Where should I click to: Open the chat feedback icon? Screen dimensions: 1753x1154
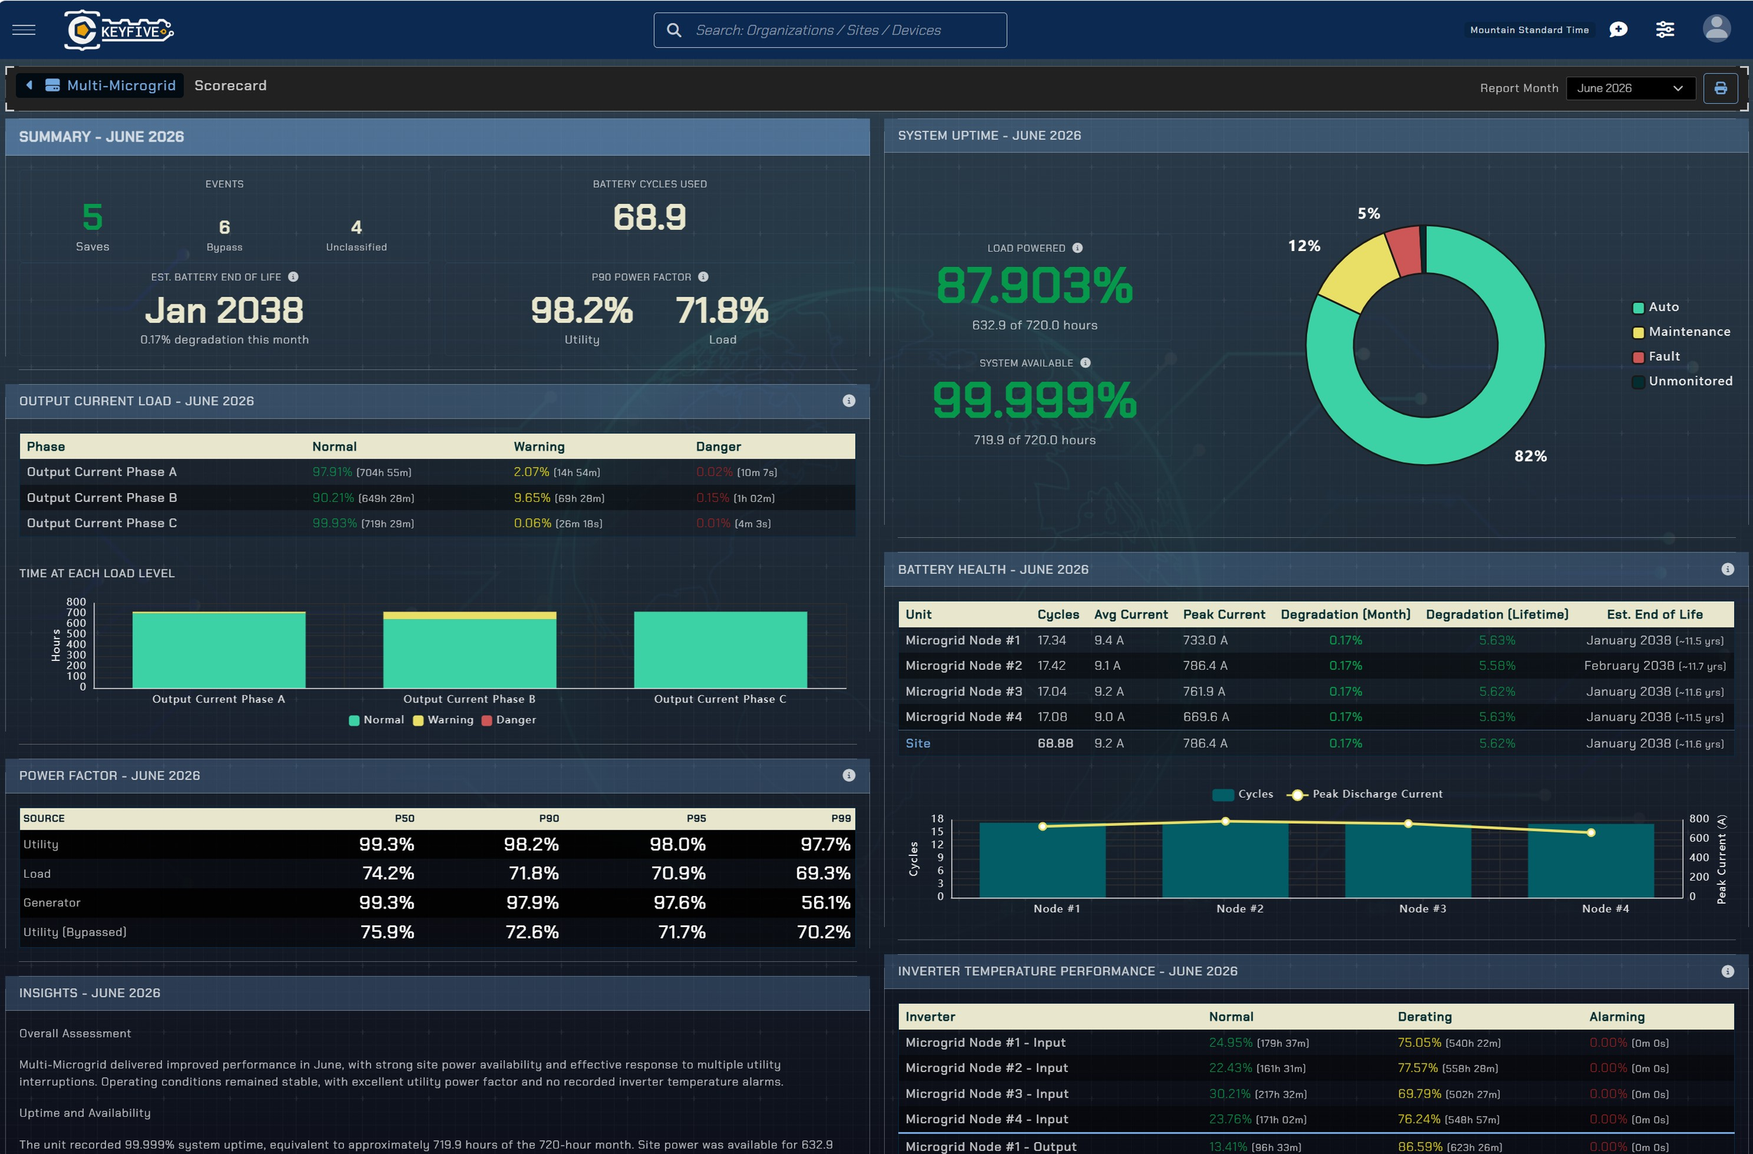coord(1618,29)
